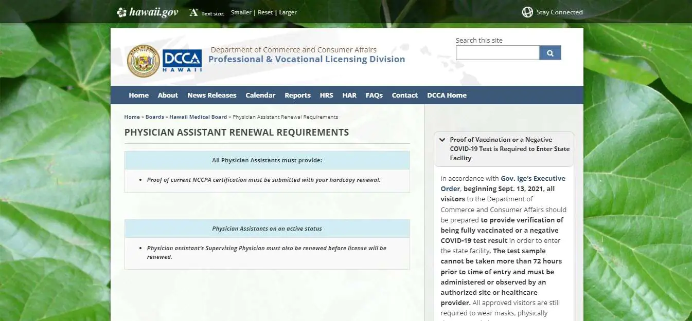Click the State of Hawaii seal
The width and height of the screenshot is (692, 321).
(x=144, y=61)
